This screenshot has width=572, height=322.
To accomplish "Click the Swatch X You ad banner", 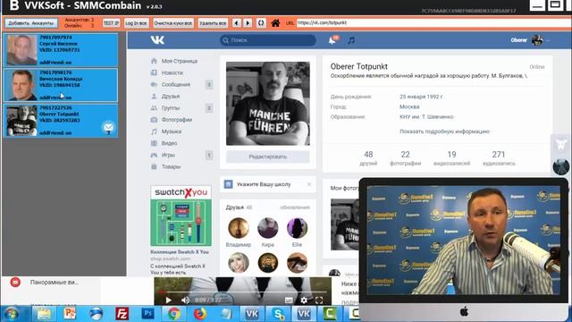I will (181, 216).
